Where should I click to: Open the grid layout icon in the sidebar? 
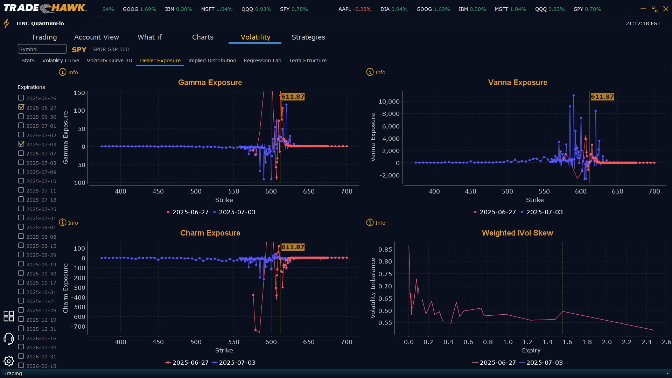[9, 316]
